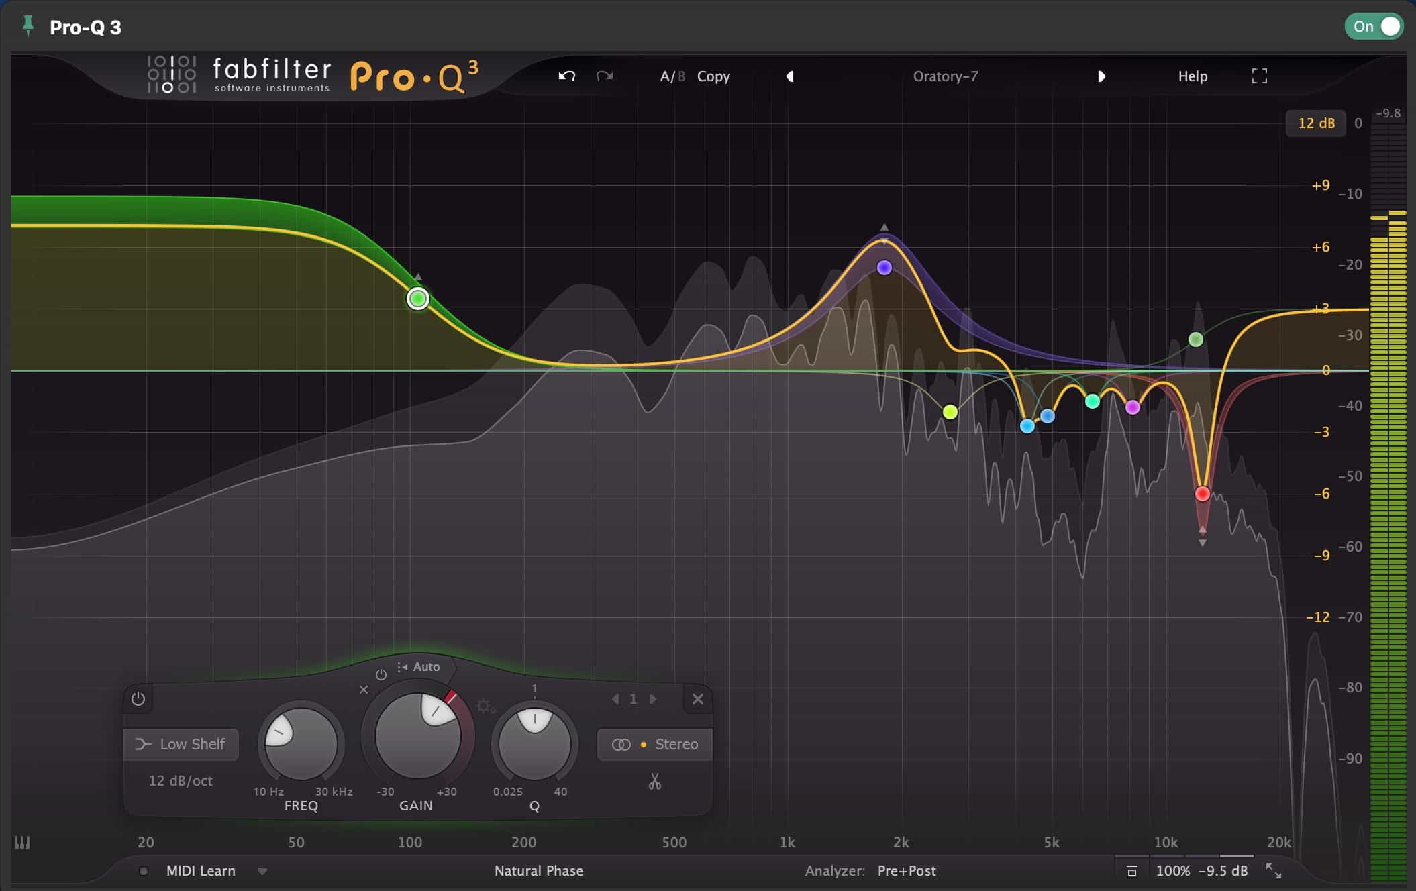1416x891 pixels.
Task: Toggle band power button in band panel
Action: pyautogui.click(x=138, y=699)
